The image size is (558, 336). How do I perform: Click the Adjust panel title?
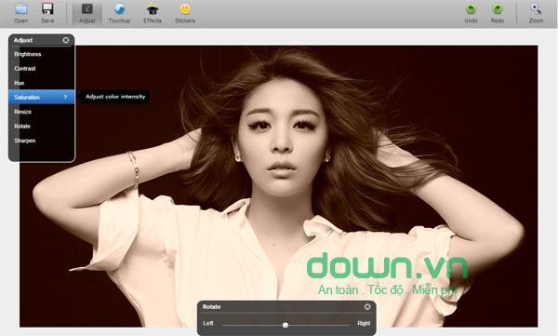tap(23, 40)
